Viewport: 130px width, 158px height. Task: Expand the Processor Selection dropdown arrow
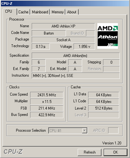click(84, 131)
